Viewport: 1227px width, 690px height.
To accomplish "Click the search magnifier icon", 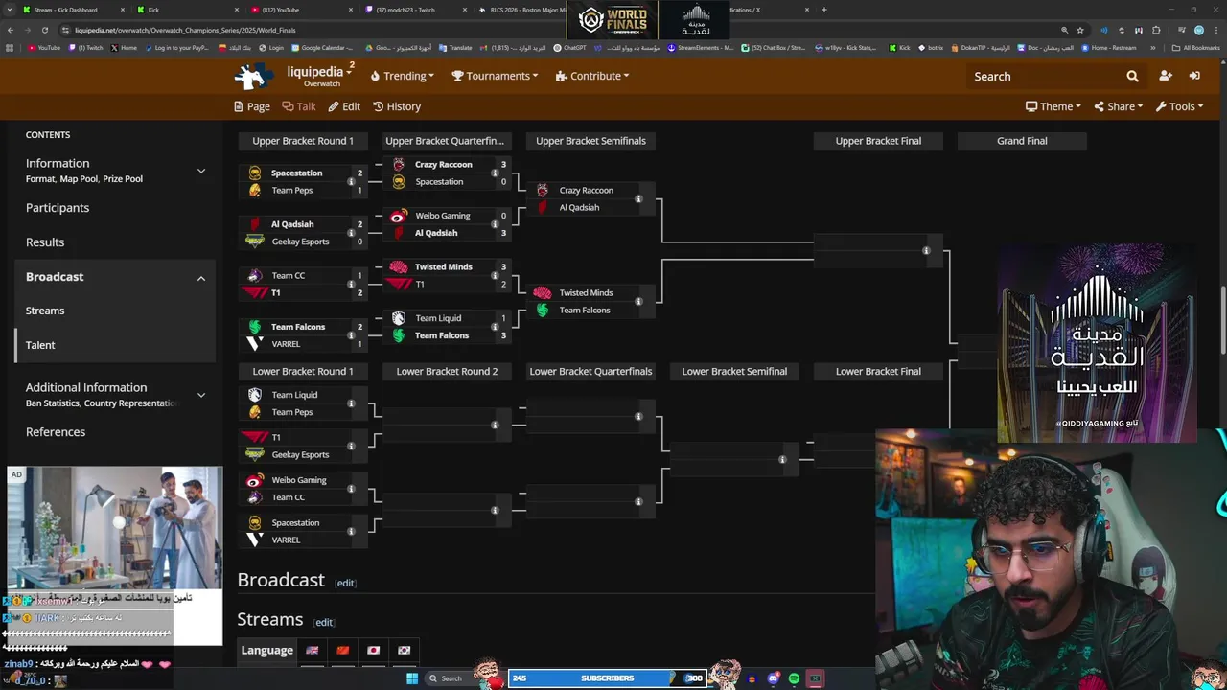I will (x=1132, y=76).
